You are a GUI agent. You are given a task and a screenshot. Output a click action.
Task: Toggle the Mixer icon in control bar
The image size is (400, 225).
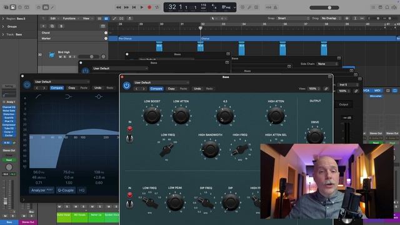point(46,7)
